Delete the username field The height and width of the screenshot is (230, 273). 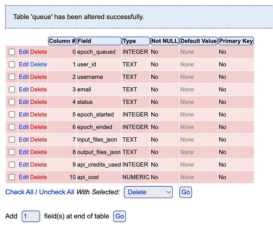[x=38, y=77]
